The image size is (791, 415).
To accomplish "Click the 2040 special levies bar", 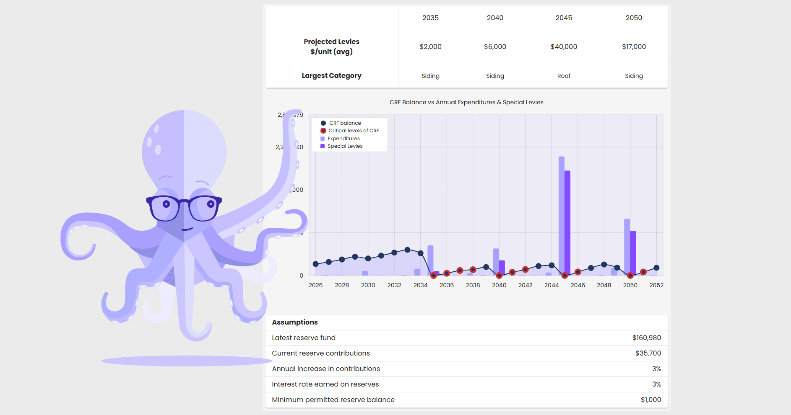I will coord(502,268).
